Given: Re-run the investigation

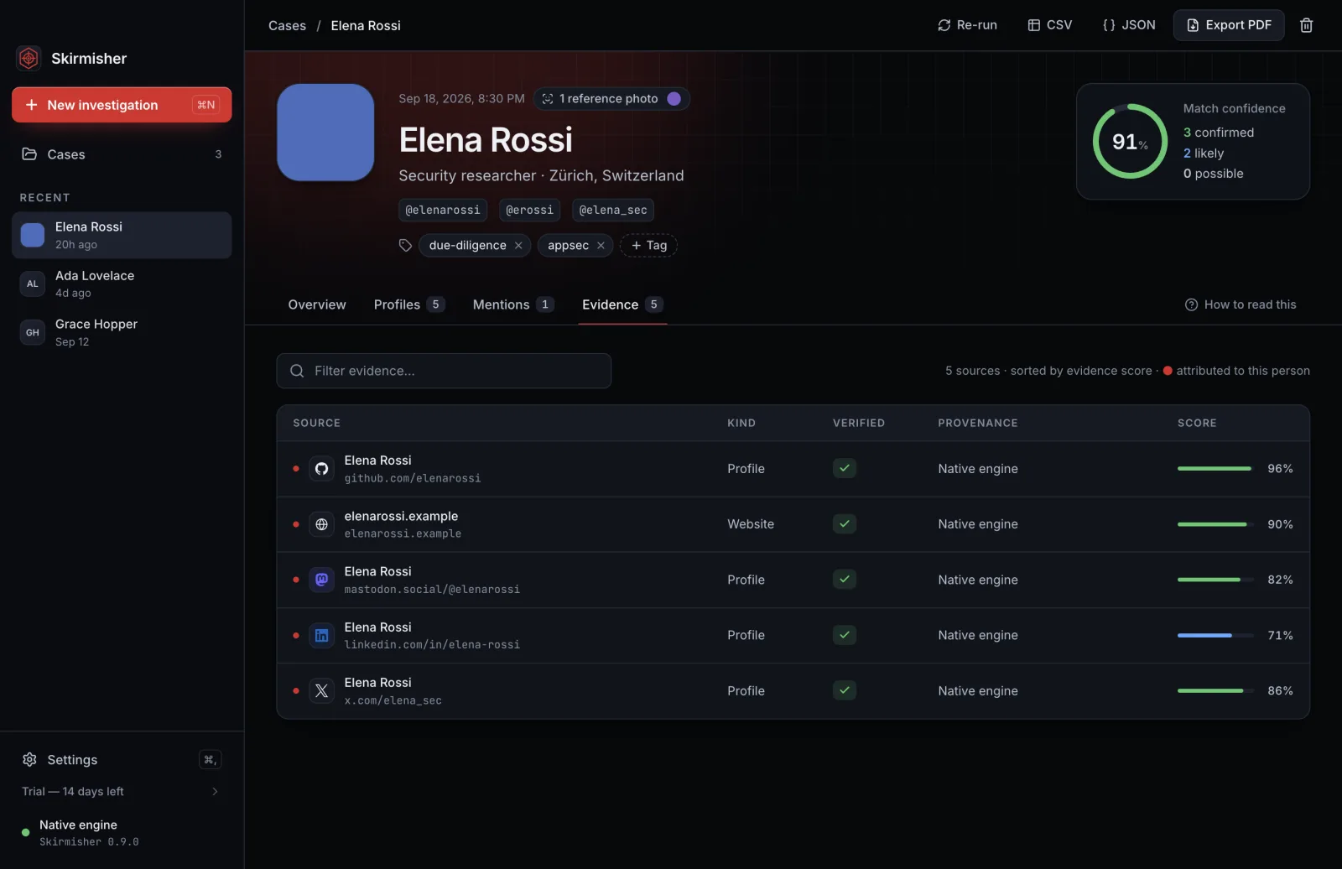Looking at the screenshot, I should click(x=967, y=25).
